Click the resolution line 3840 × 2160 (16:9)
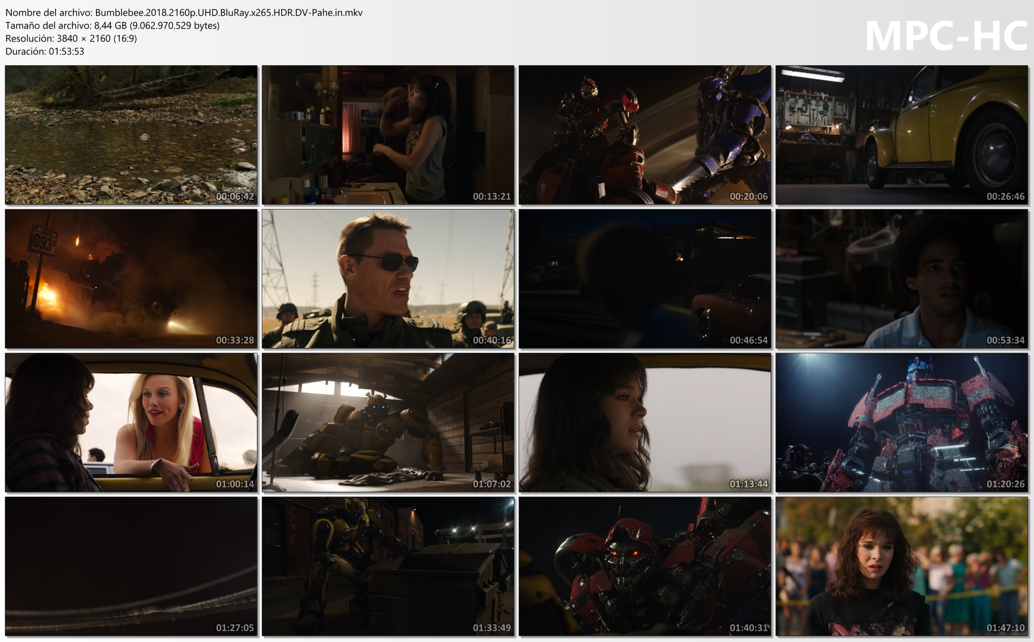This screenshot has width=1034, height=642. pos(71,38)
